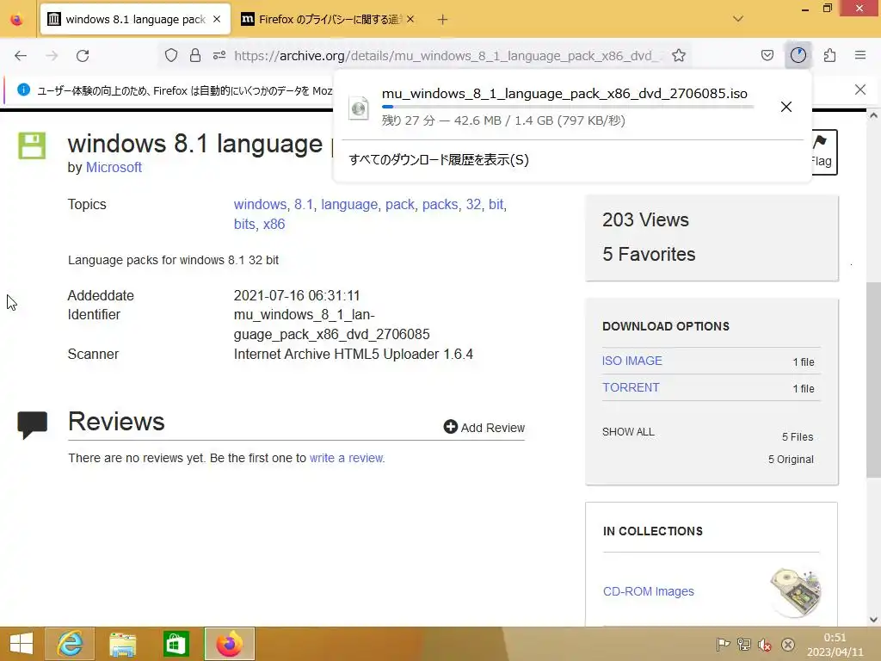Open the 'pack' topic link
The width and height of the screenshot is (881, 661).
click(x=399, y=204)
